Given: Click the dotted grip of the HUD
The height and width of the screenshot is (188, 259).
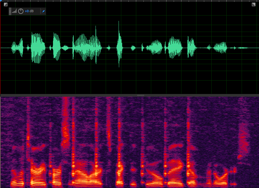Looking at the screenshot, I should coord(10,11).
